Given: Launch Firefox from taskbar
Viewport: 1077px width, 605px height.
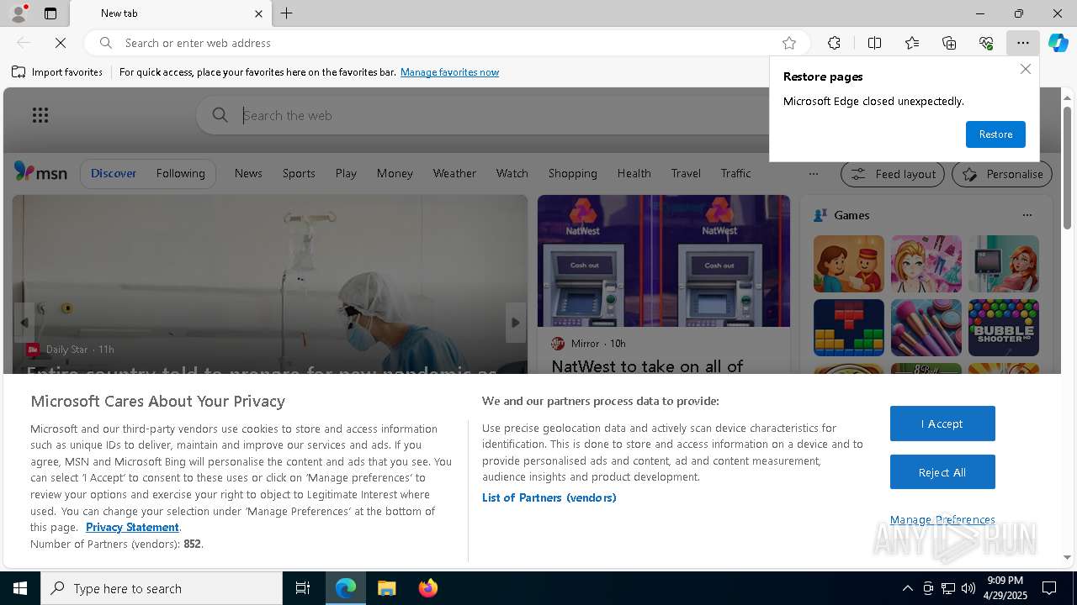Looking at the screenshot, I should [x=427, y=588].
